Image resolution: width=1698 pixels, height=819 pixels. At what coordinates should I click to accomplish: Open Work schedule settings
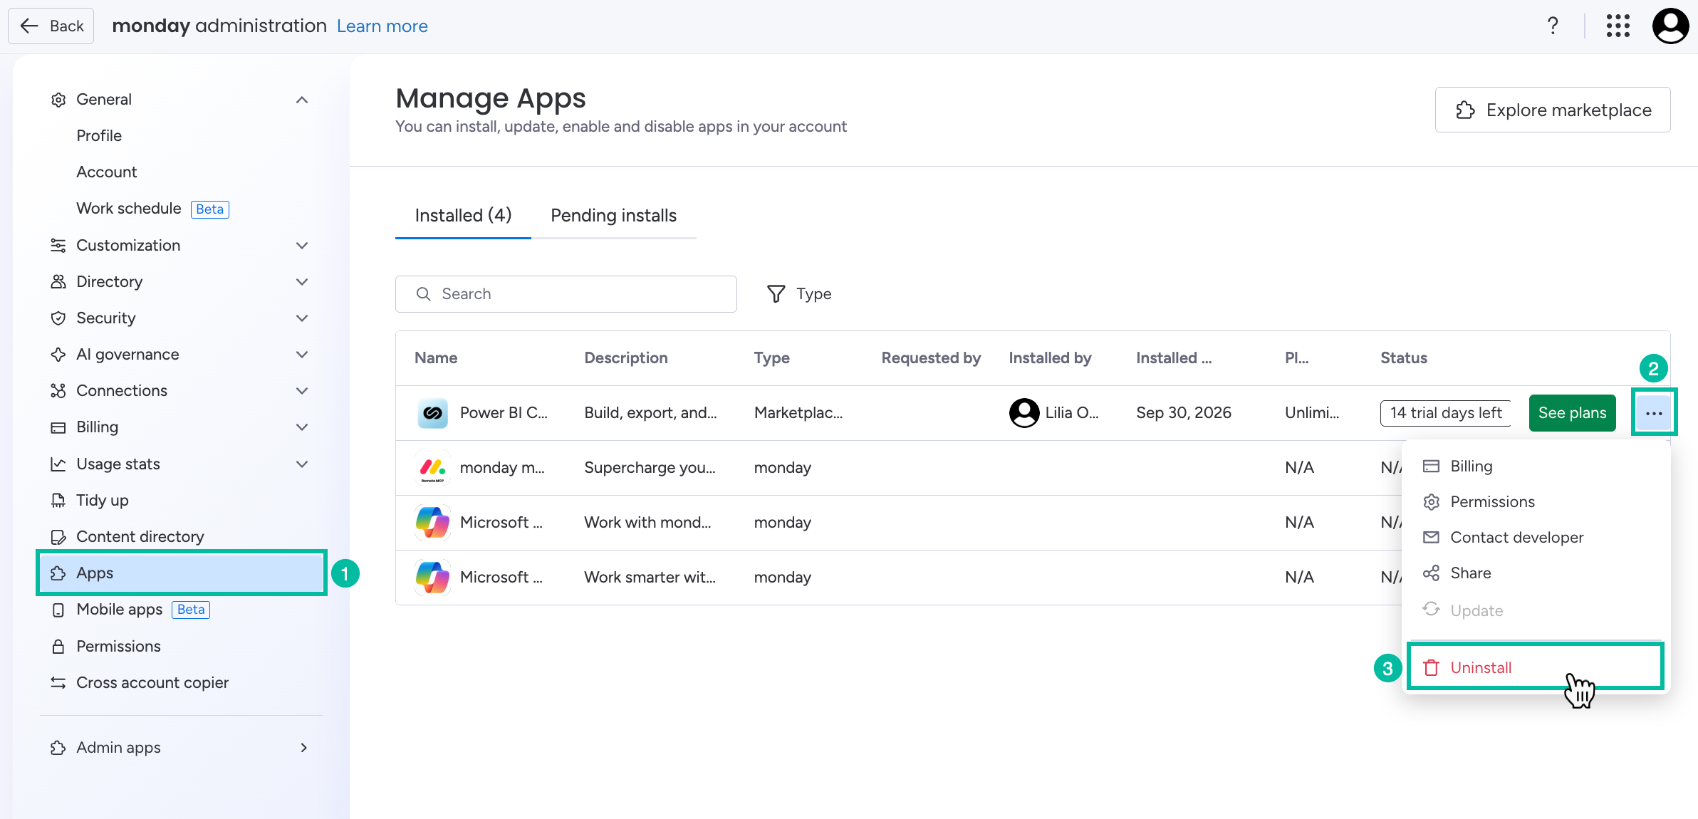(129, 209)
